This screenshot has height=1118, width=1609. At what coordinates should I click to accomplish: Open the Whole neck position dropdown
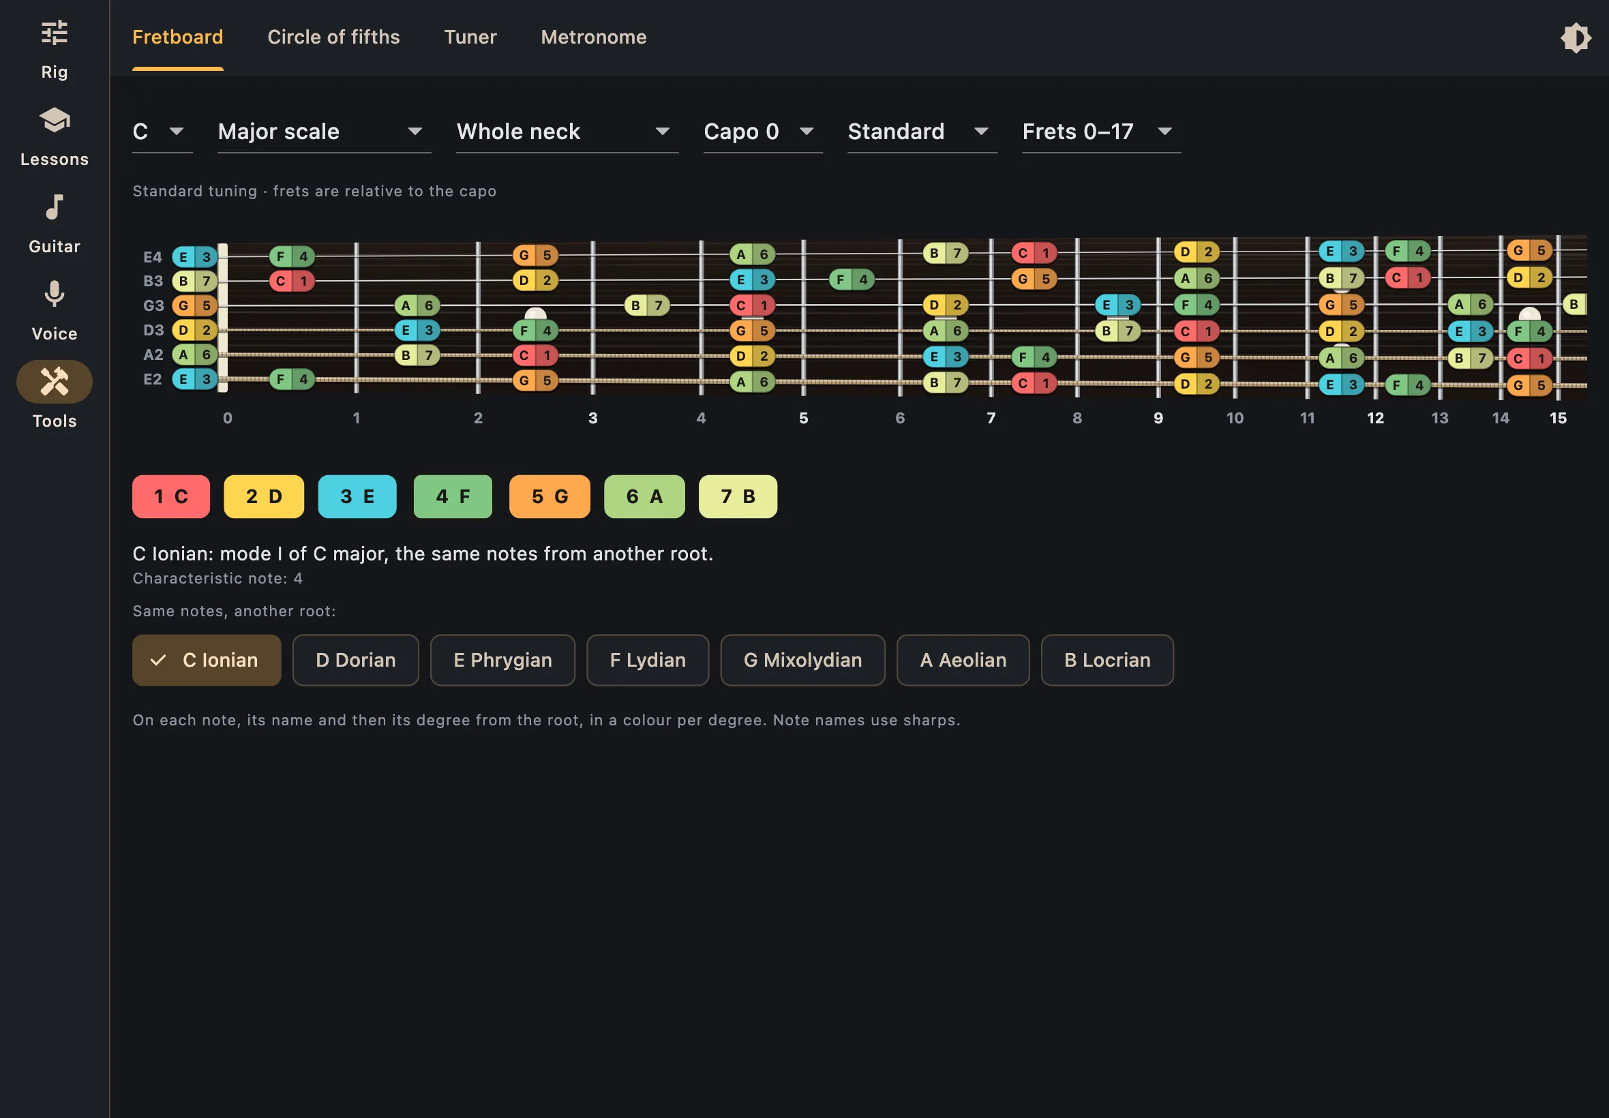pos(567,132)
